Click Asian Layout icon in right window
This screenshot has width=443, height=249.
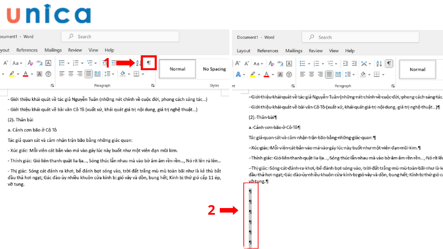[364, 64]
